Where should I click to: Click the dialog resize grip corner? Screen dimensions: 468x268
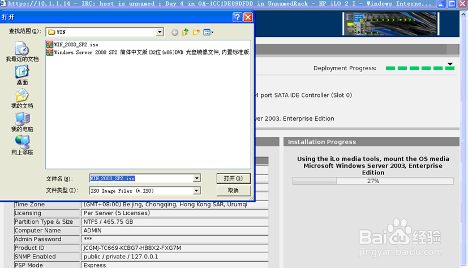coord(251,198)
